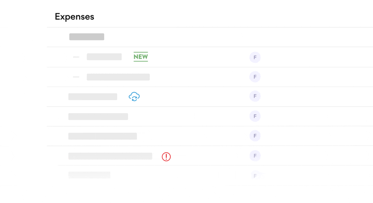
Task: Select the F avatar in the second indented row
Action: [255, 77]
